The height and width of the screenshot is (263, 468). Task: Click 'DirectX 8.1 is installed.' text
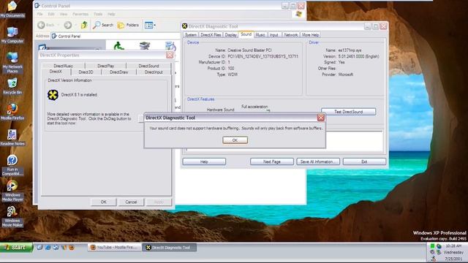(x=79, y=95)
